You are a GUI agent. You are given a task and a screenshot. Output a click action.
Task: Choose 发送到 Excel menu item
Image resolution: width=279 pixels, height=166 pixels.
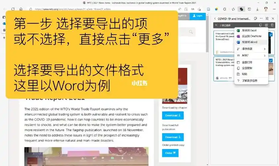[x=251, y=31]
